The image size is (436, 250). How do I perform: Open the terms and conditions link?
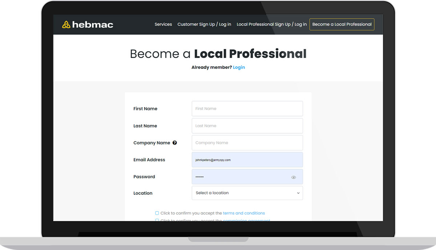click(x=244, y=213)
